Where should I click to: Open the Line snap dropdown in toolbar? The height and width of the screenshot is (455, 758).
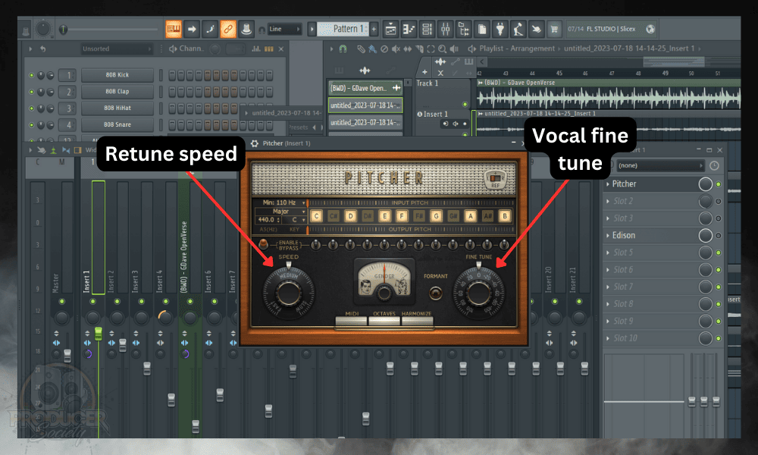[284, 29]
